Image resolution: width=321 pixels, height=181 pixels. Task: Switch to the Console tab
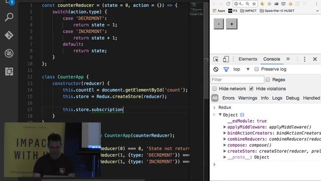272,59
